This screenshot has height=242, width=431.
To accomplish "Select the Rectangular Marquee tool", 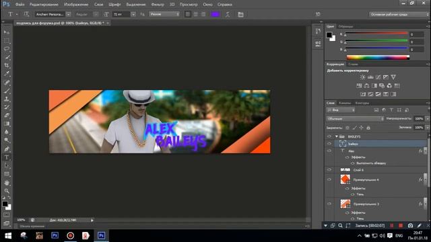I will (7, 41).
